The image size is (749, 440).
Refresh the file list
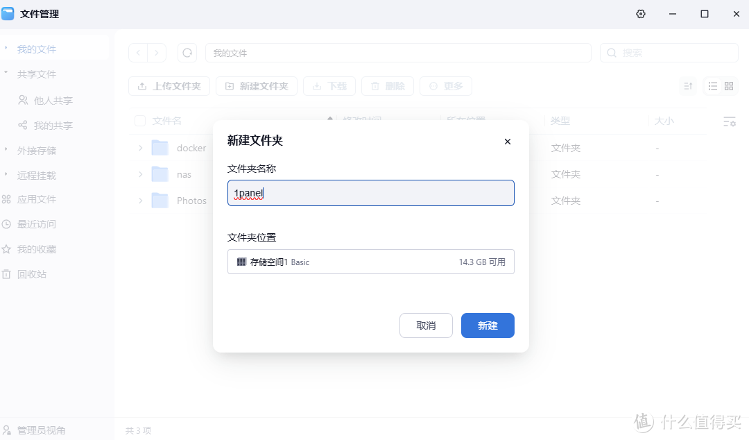tap(187, 53)
